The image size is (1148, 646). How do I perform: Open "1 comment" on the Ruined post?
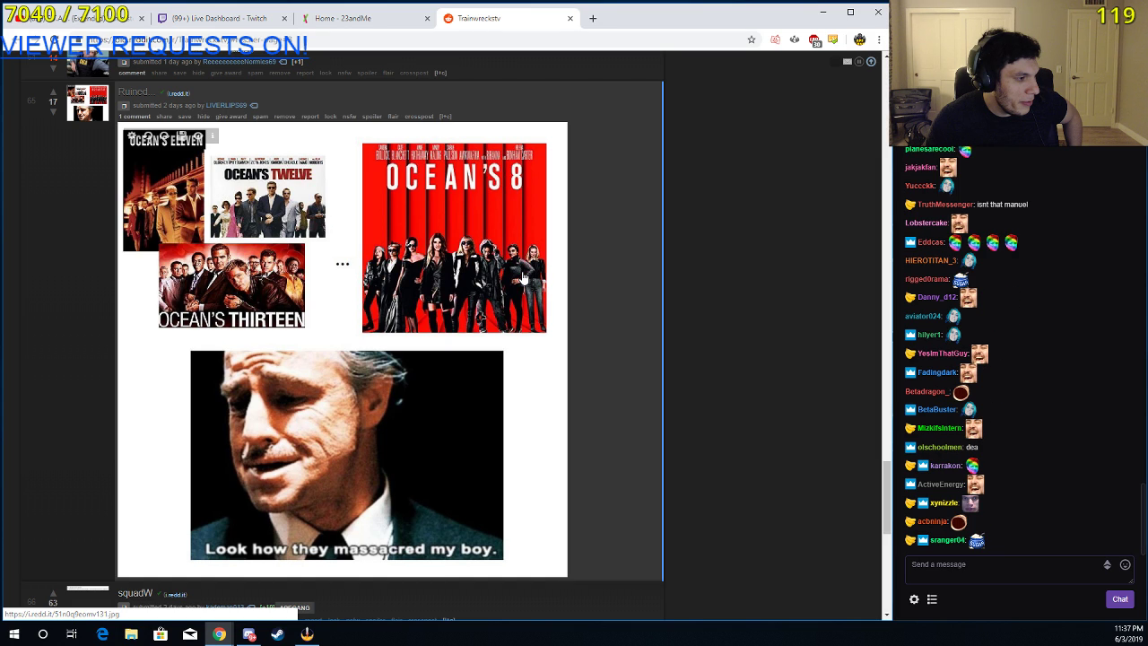[135, 117]
